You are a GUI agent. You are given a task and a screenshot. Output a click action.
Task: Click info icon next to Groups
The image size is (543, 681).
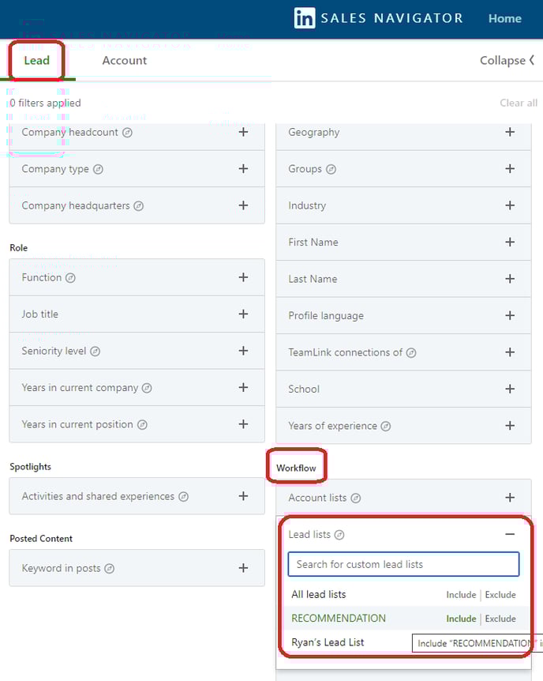pos(331,169)
